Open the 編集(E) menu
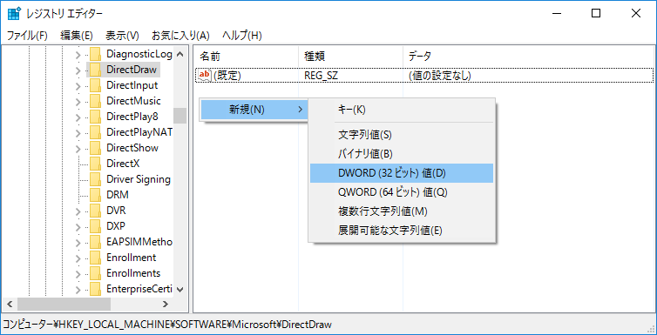This screenshot has height=335, width=657. click(77, 36)
